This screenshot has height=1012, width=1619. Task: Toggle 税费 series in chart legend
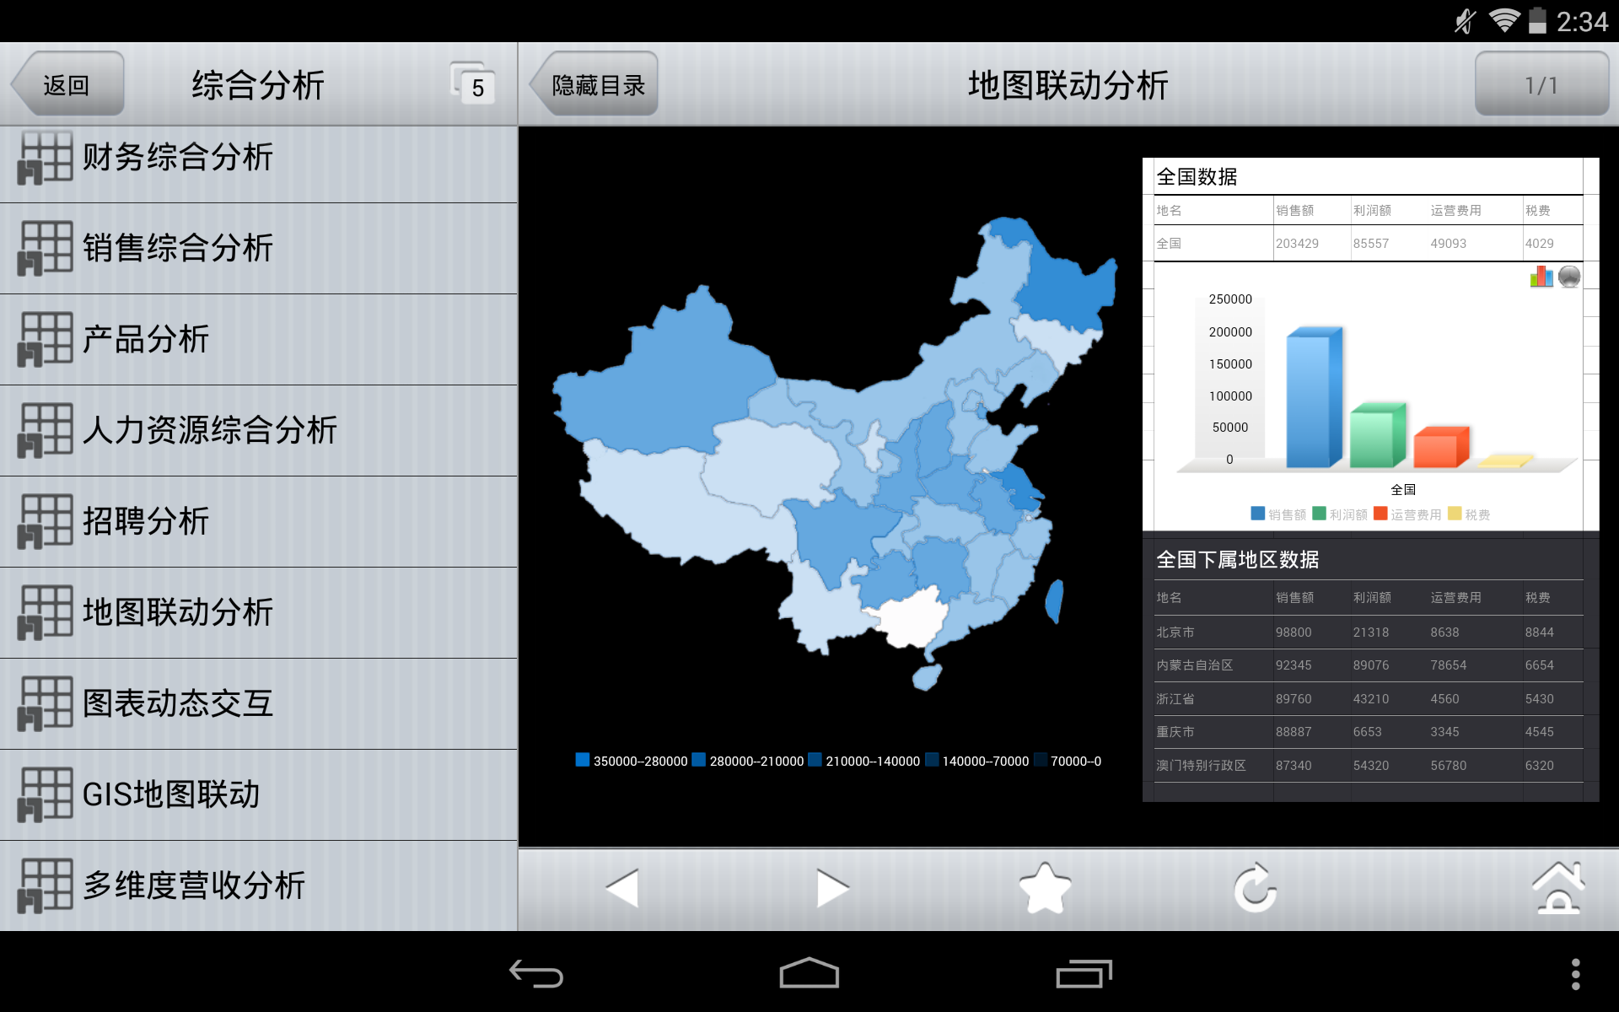click(x=1469, y=514)
